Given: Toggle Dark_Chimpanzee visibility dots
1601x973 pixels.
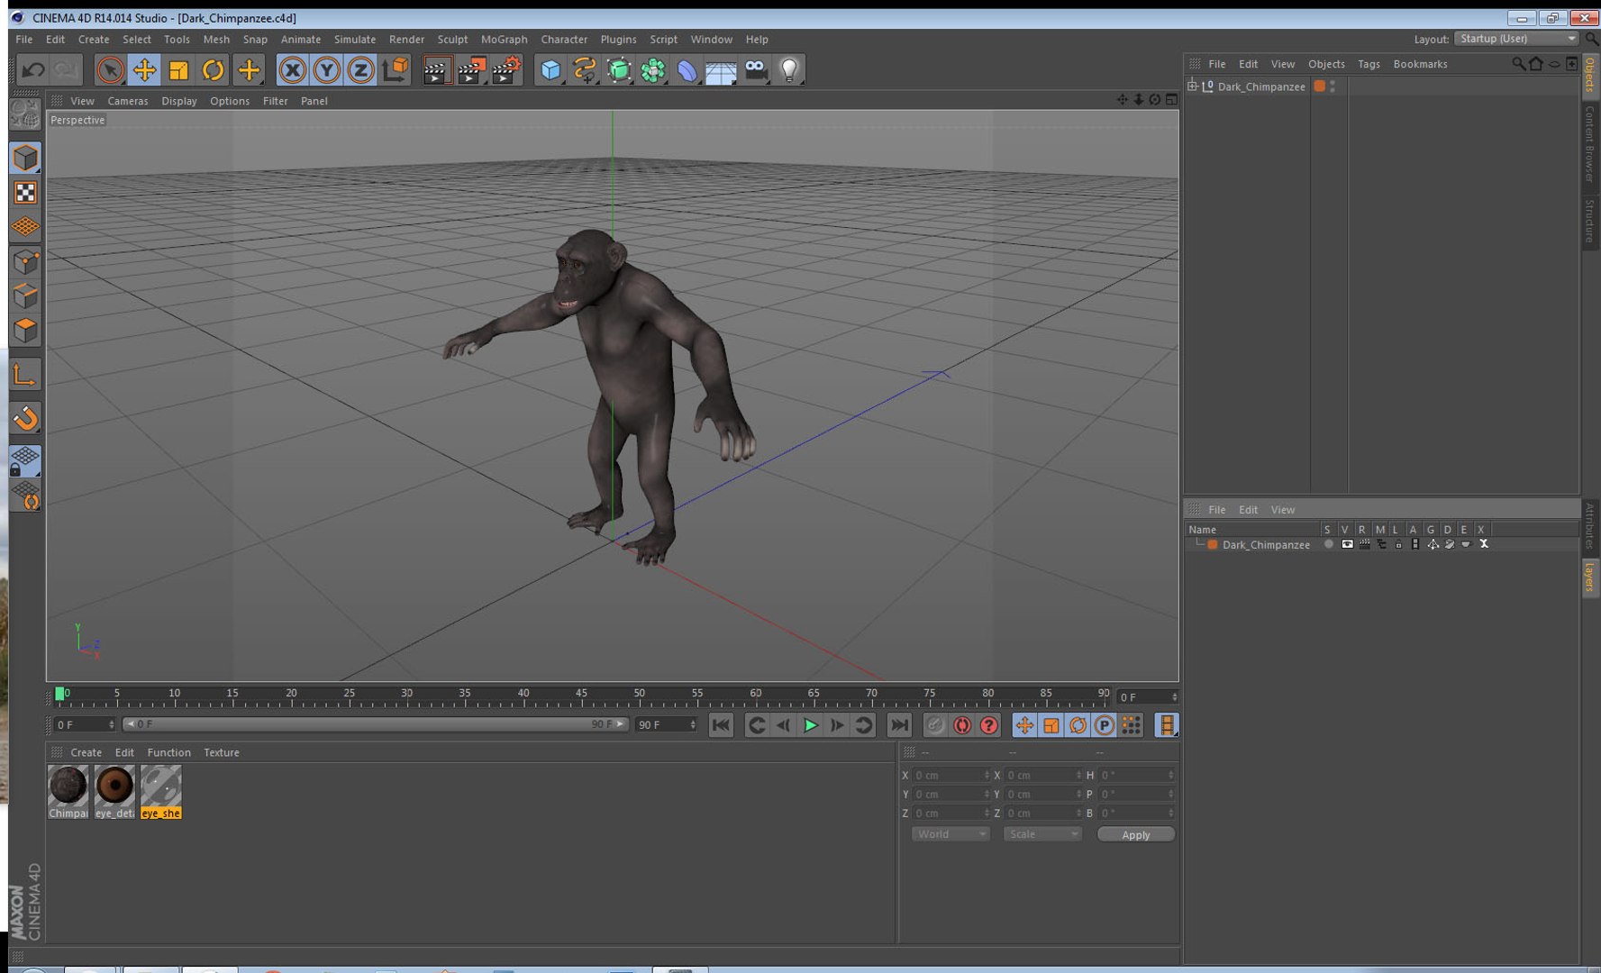Looking at the screenshot, I should [x=1333, y=86].
